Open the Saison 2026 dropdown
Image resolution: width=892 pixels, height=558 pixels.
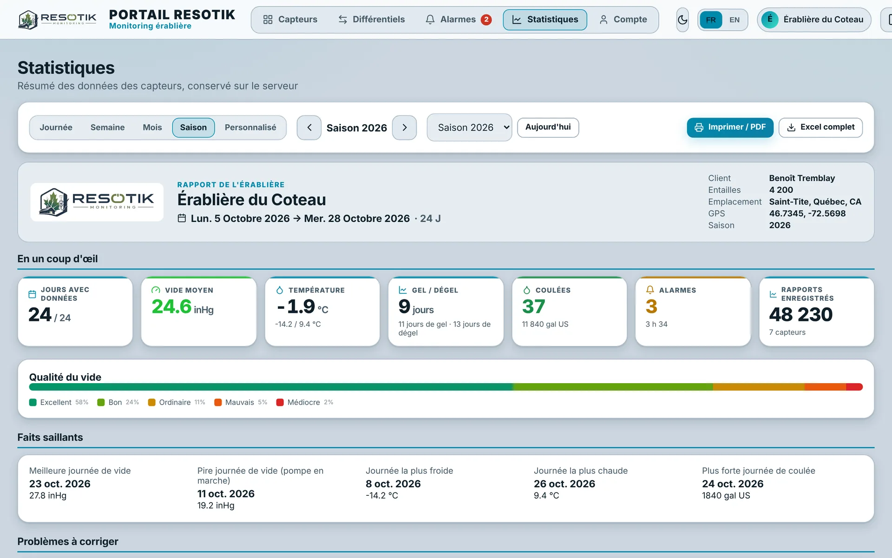coord(469,127)
